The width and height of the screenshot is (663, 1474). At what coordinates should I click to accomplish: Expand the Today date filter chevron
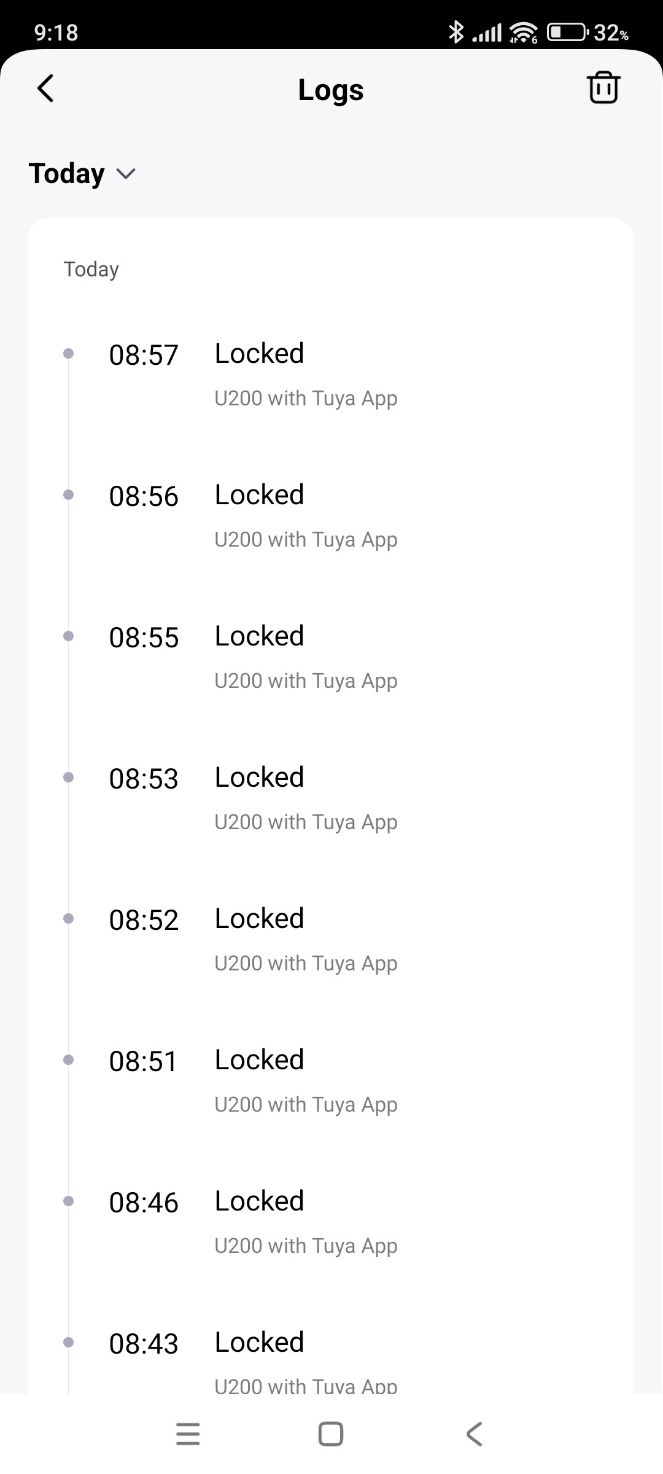126,174
